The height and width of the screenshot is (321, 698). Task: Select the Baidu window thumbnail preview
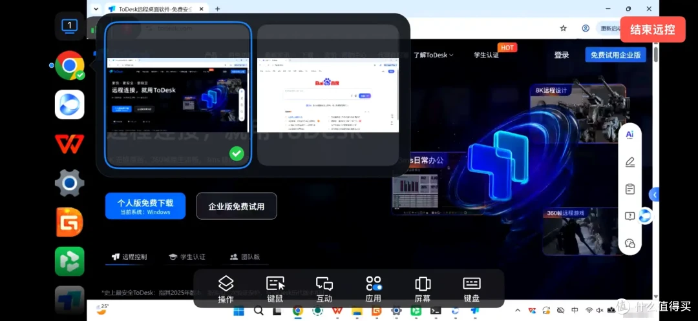click(x=328, y=95)
